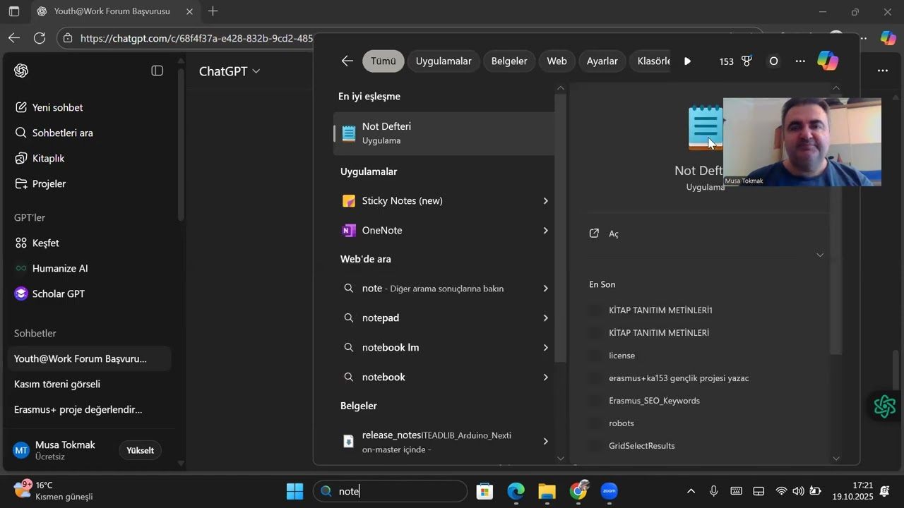Open Microsoft Store from the taskbar
Screen dimensions: 904x508
tap(484, 491)
